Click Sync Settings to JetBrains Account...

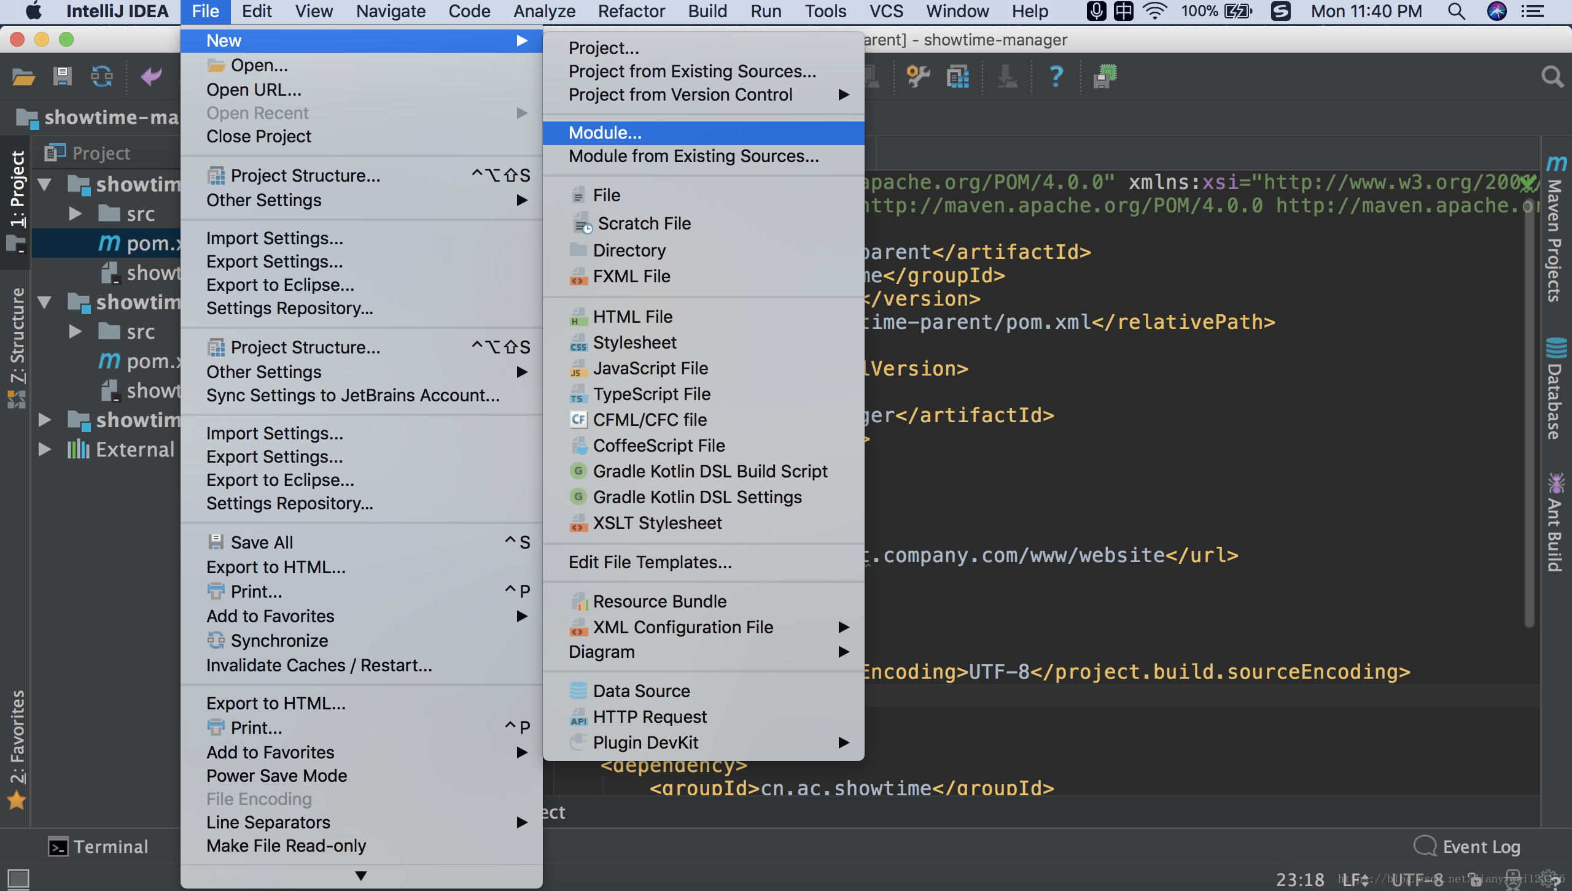[x=361, y=395]
